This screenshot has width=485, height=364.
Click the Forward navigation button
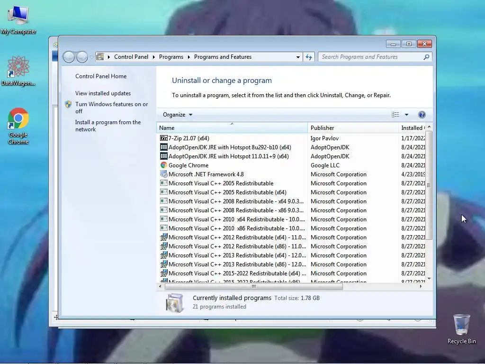[82, 57]
